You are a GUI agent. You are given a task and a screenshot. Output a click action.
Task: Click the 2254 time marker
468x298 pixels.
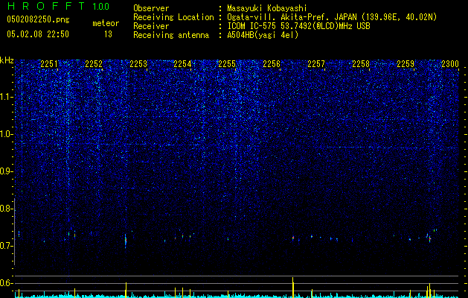click(x=183, y=64)
